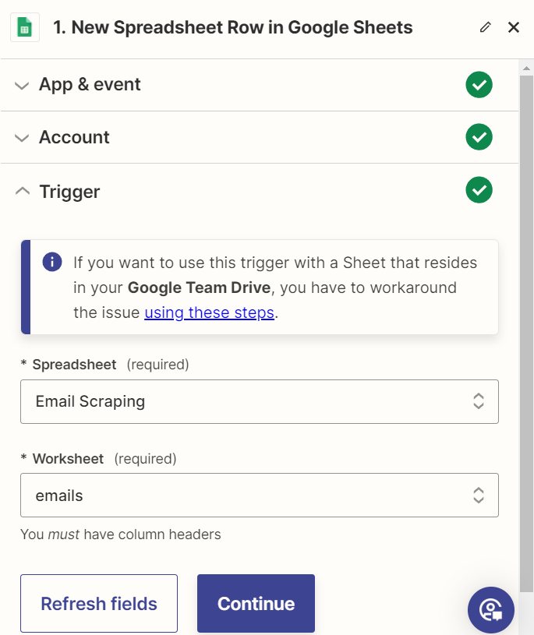The height and width of the screenshot is (635, 534).
Task: Open the Spreadsheet selection dropdown
Action: coord(478,401)
